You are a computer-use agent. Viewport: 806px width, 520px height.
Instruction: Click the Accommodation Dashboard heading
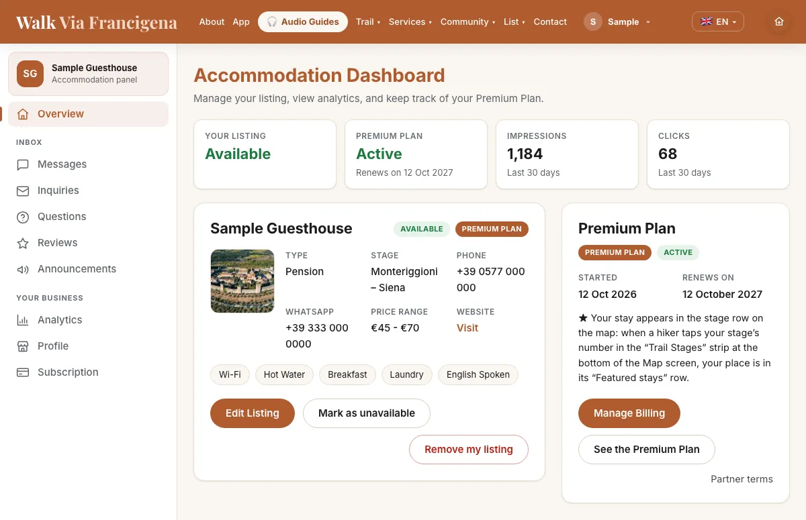[319, 75]
